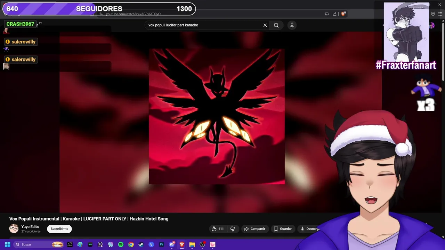This screenshot has height=250, width=445.
Task: Like the video with thumbs-up button
Action: [x=218, y=229]
